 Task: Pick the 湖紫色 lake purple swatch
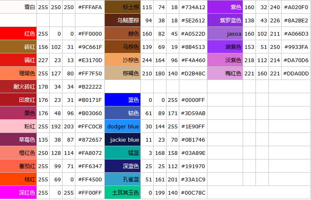tap(225, 47)
